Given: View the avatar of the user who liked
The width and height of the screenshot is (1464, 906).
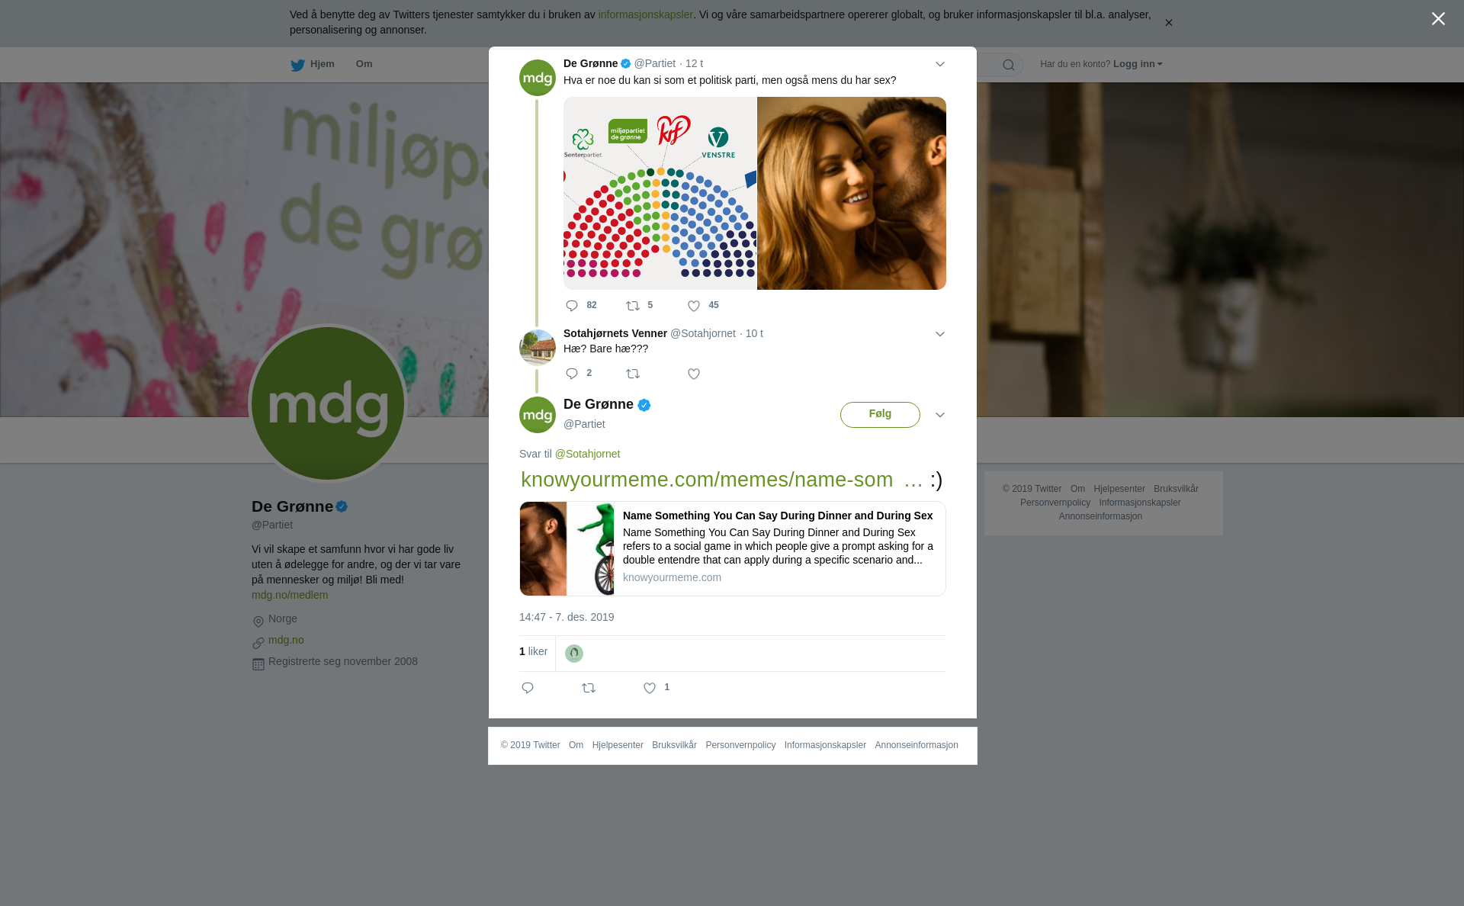Looking at the screenshot, I should click(x=574, y=654).
